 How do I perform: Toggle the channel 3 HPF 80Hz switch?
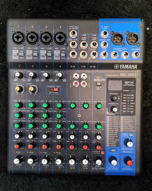(x=49, y=55)
